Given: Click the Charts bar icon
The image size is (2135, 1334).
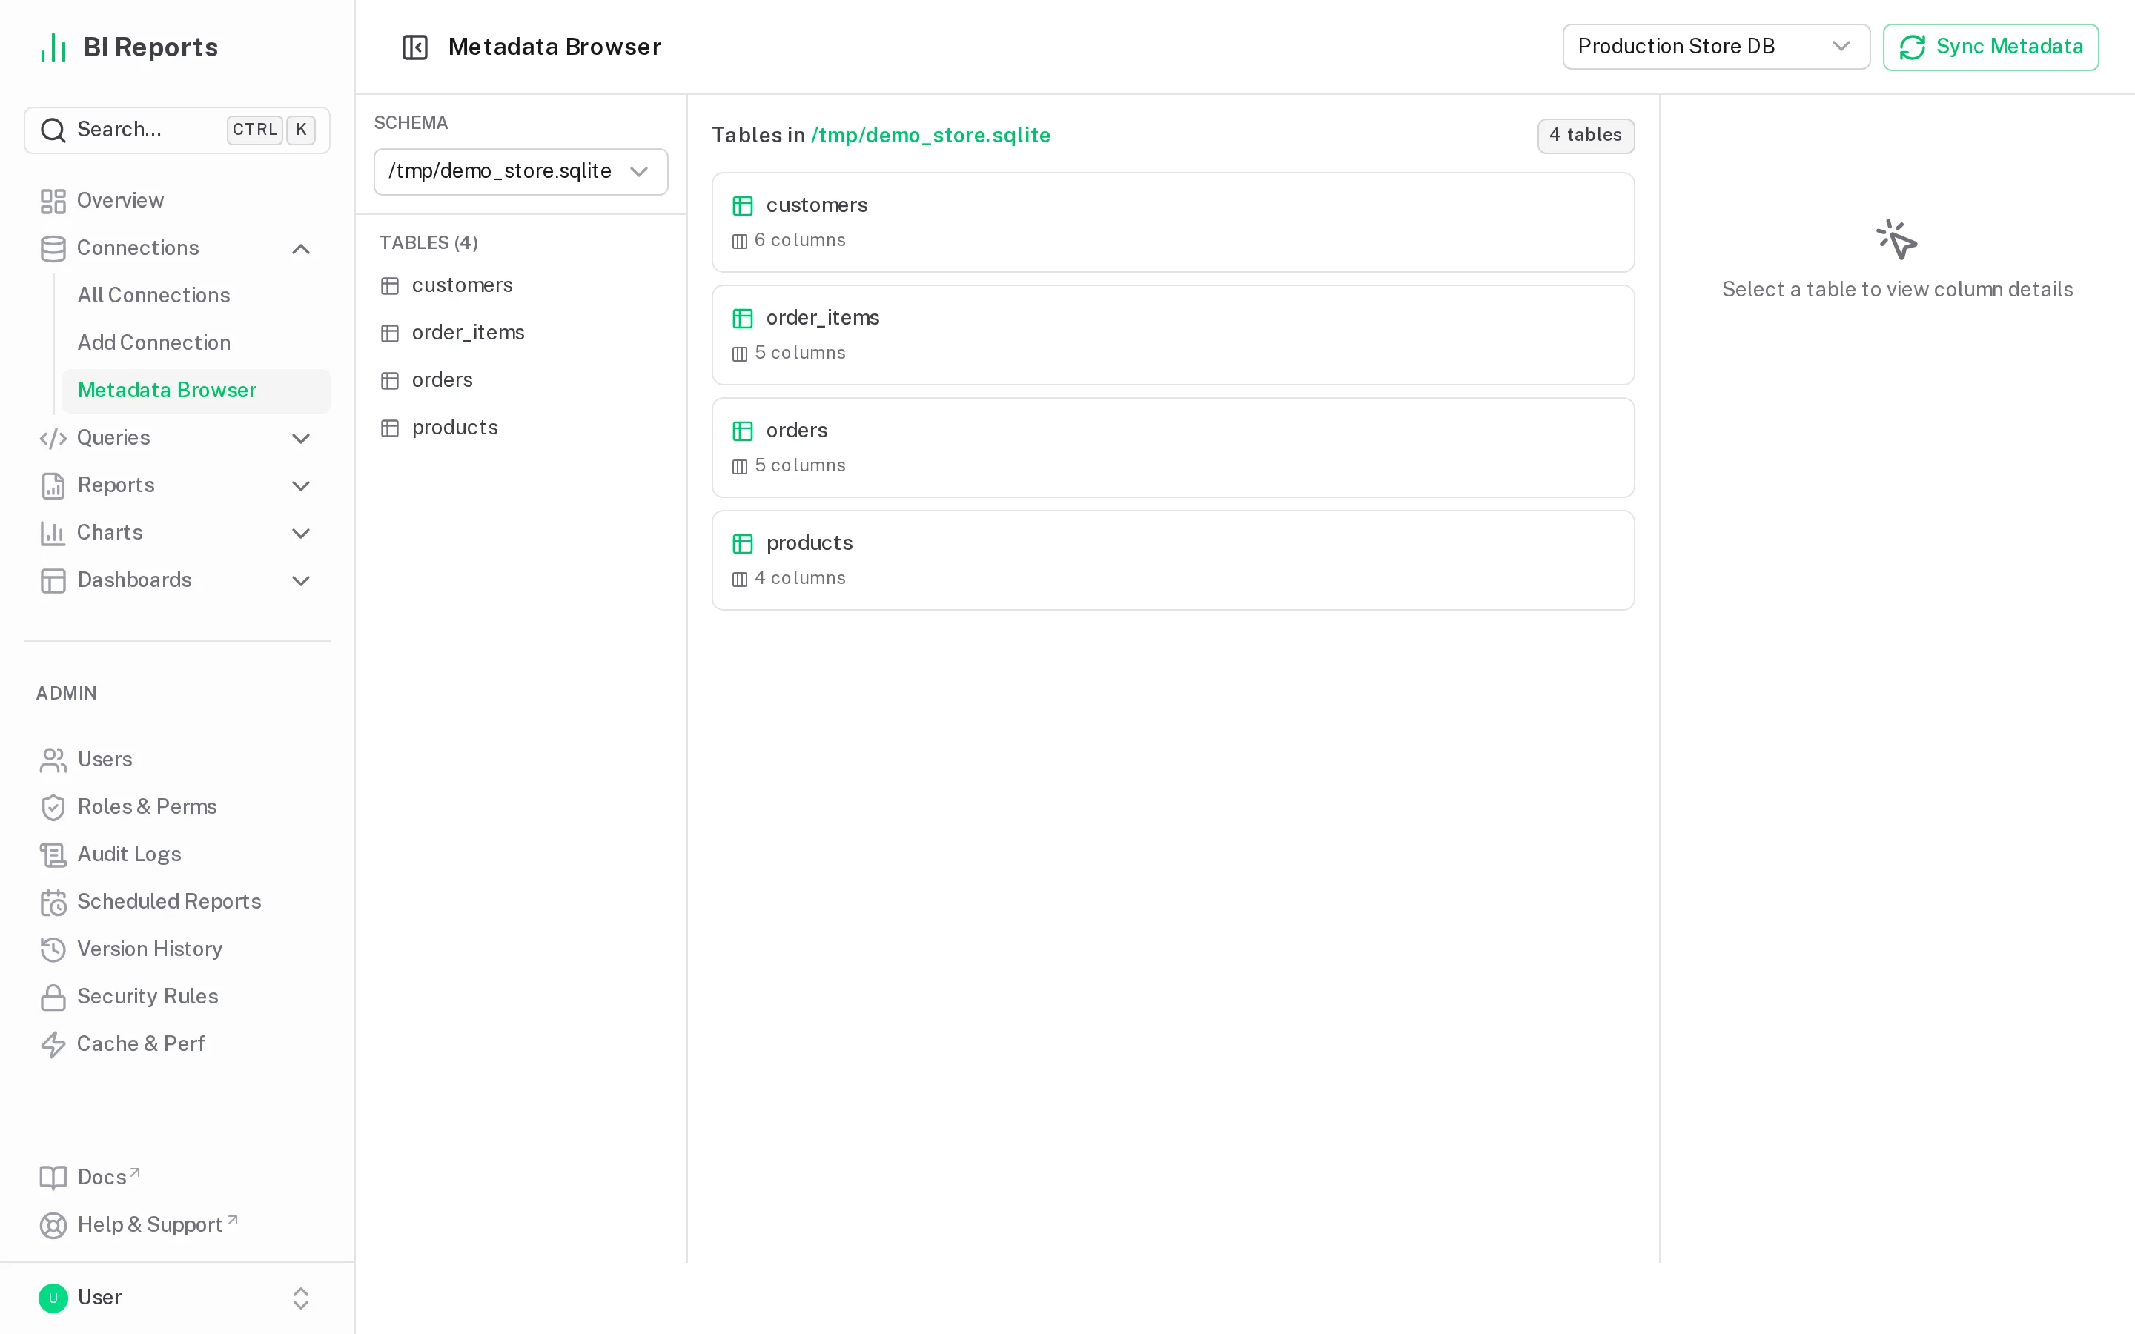Looking at the screenshot, I should (53, 533).
